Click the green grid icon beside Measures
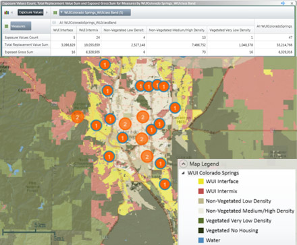The image size is (297, 245). (6, 26)
